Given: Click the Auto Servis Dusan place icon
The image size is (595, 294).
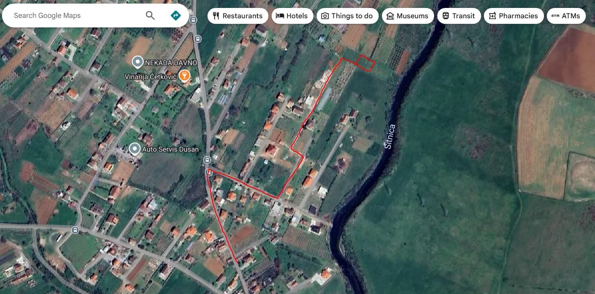Looking at the screenshot, I should tap(134, 149).
